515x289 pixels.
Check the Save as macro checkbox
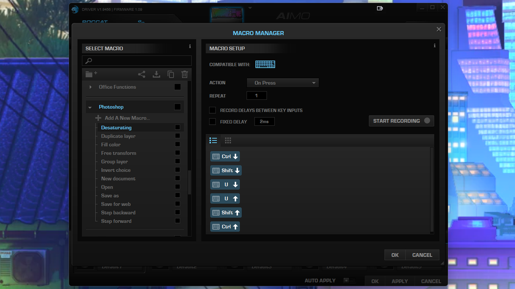(177, 195)
